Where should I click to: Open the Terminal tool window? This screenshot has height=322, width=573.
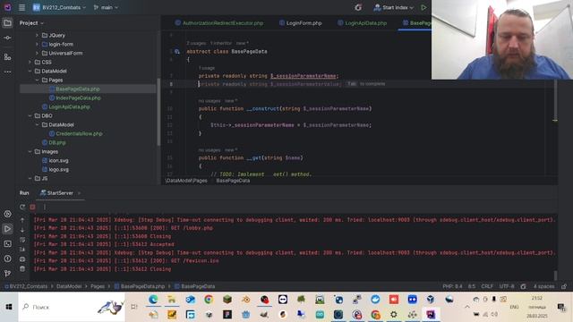pyautogui.click(x=7, y=244)
